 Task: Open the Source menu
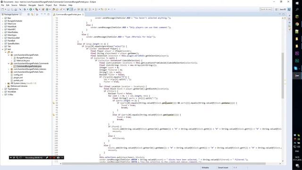[14, 5]
